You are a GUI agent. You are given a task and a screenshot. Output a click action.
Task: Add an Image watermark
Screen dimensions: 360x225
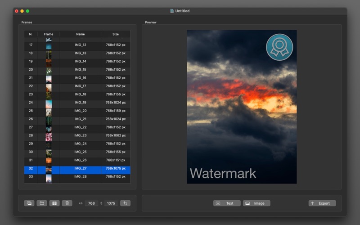(256, 203)
